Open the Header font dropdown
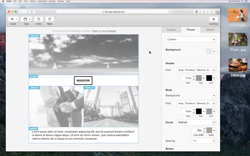 point(196,70)
